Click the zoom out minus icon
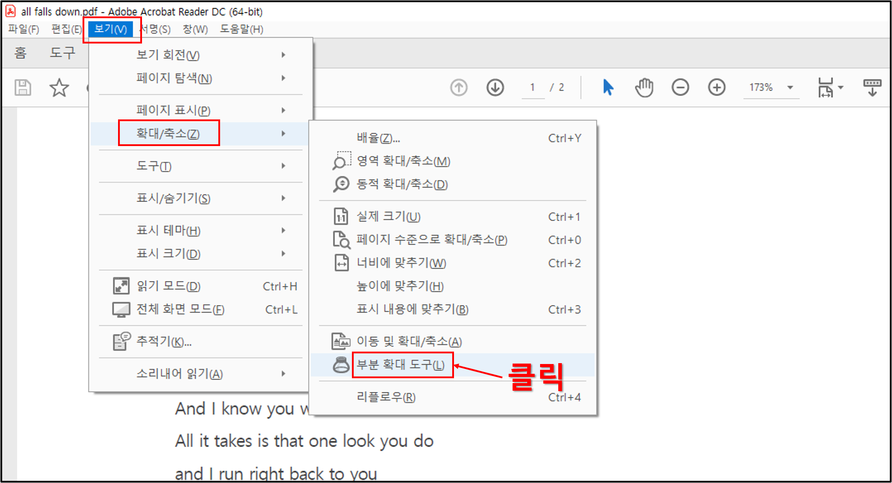This screenshot has height=483, width=892. [680, 87]
